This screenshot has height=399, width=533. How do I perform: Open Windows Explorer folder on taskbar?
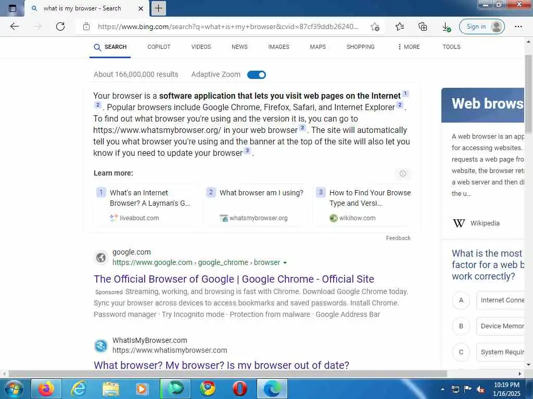point(111,389)
